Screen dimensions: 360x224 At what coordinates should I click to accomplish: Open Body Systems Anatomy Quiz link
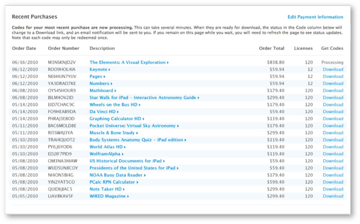click(138, 140)
